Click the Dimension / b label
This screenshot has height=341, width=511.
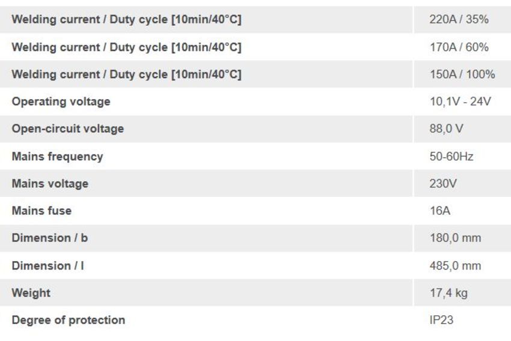[x=49, y=238]
